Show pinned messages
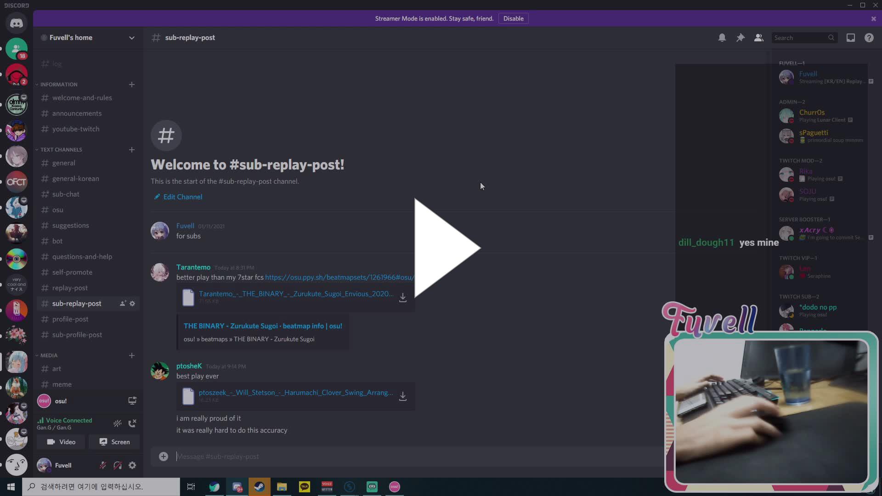 click(740, 38)
